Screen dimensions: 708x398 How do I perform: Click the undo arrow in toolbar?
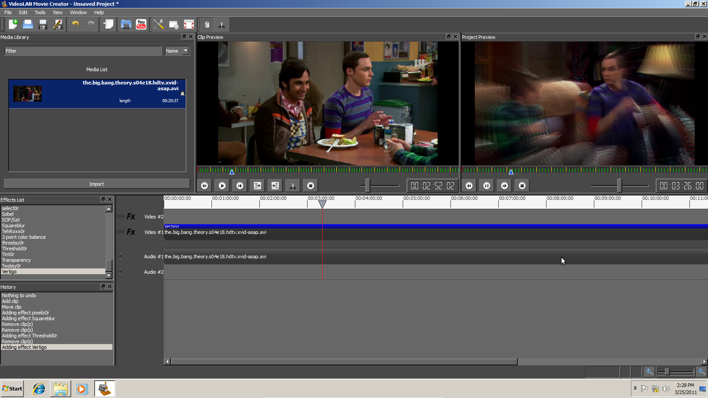(x=76, y=24)
